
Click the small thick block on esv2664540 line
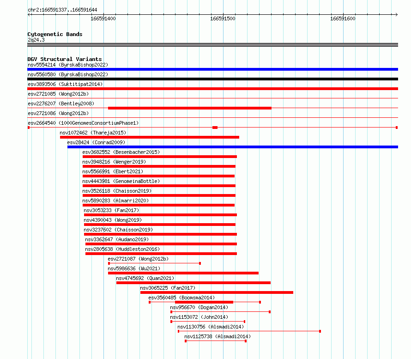[x=215, y=128]
